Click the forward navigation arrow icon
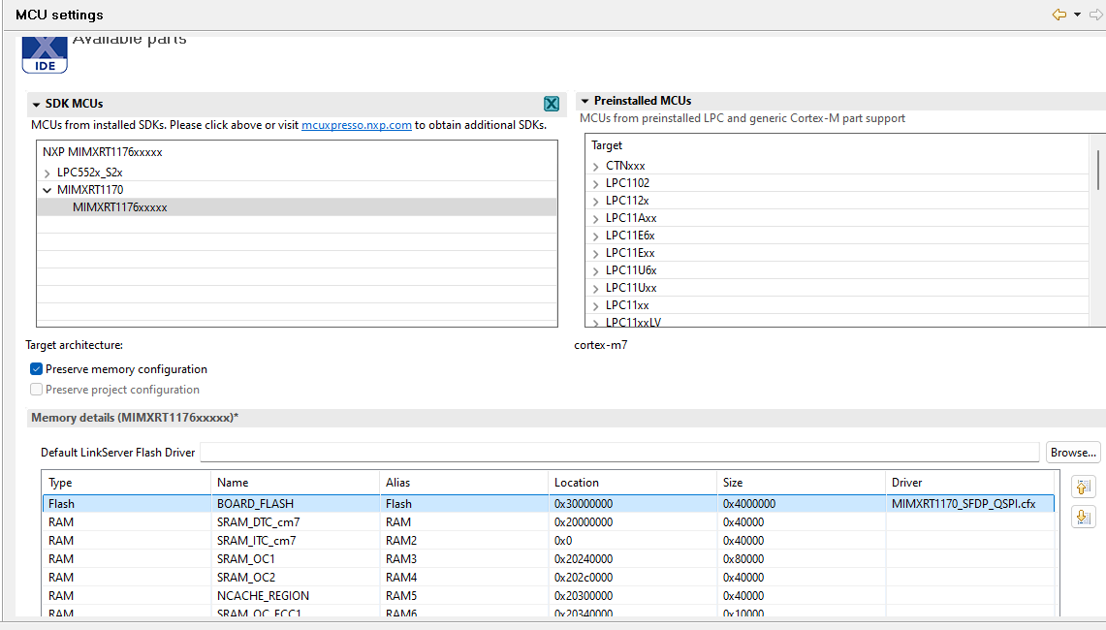The width and height of the screenshot is (1106, 630). [x=1095, y=15]
